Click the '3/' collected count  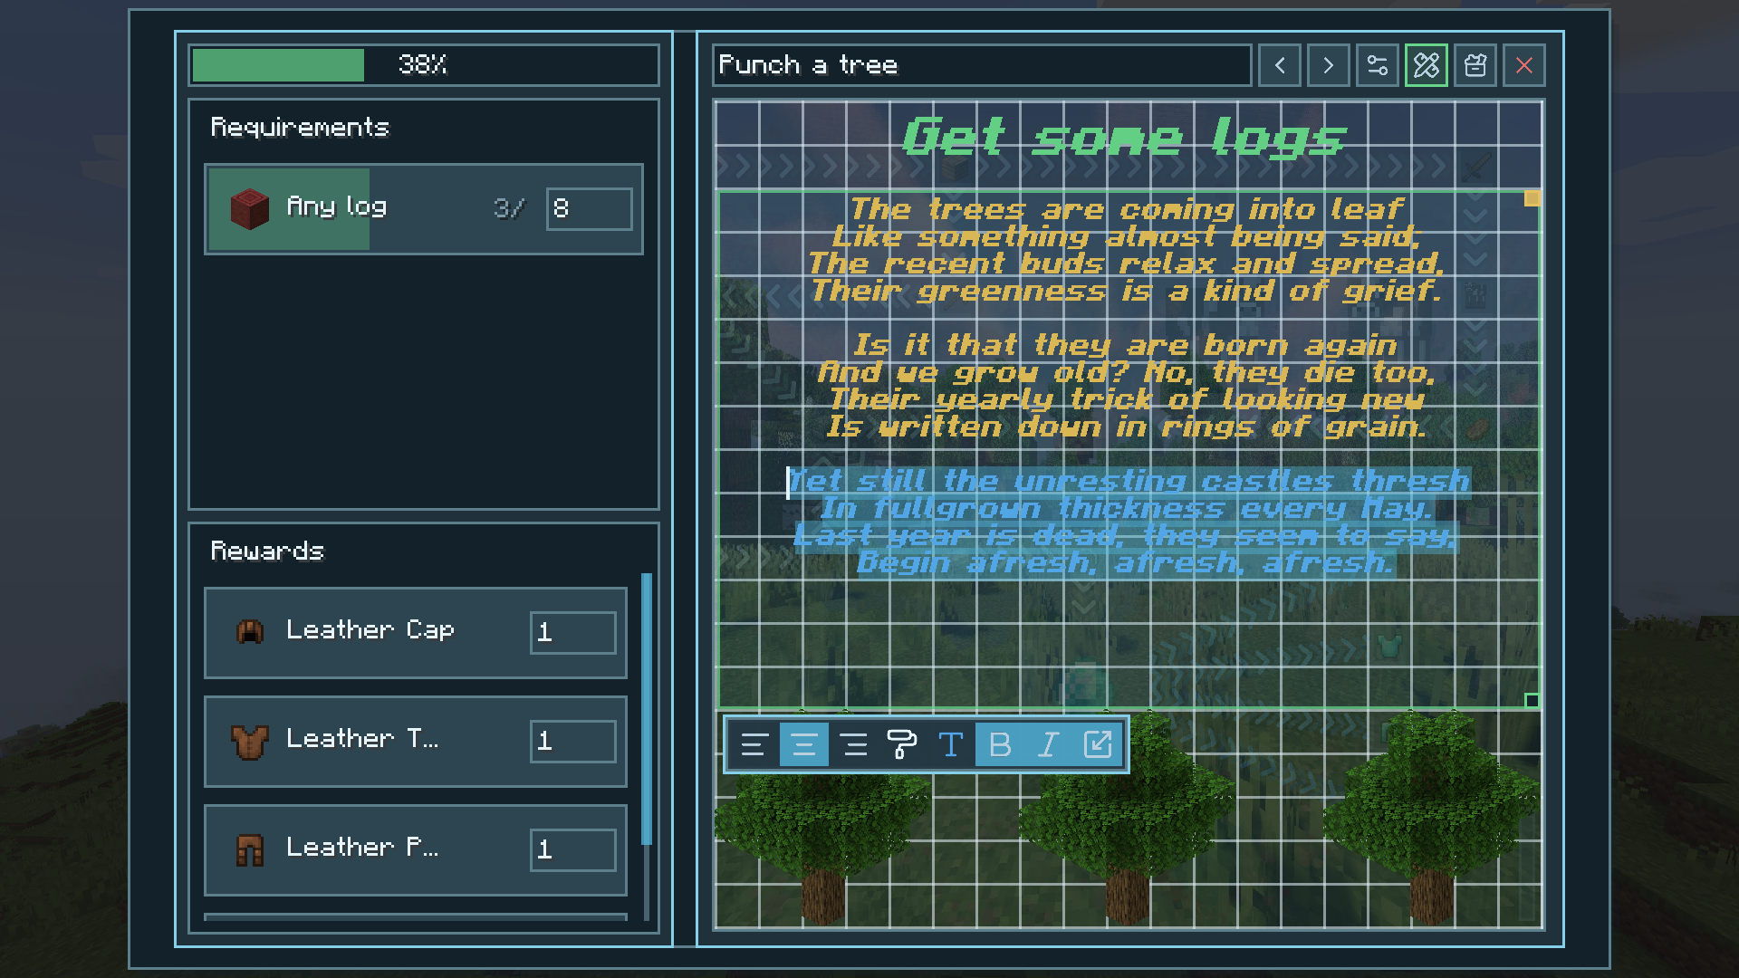tap(509, 209)
